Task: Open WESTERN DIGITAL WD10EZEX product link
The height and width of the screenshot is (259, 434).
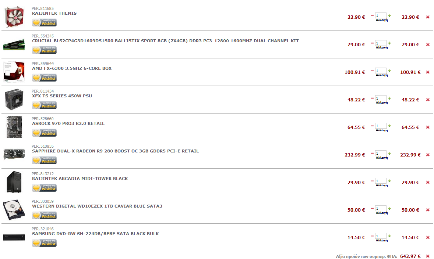Action: pos(97,206)
